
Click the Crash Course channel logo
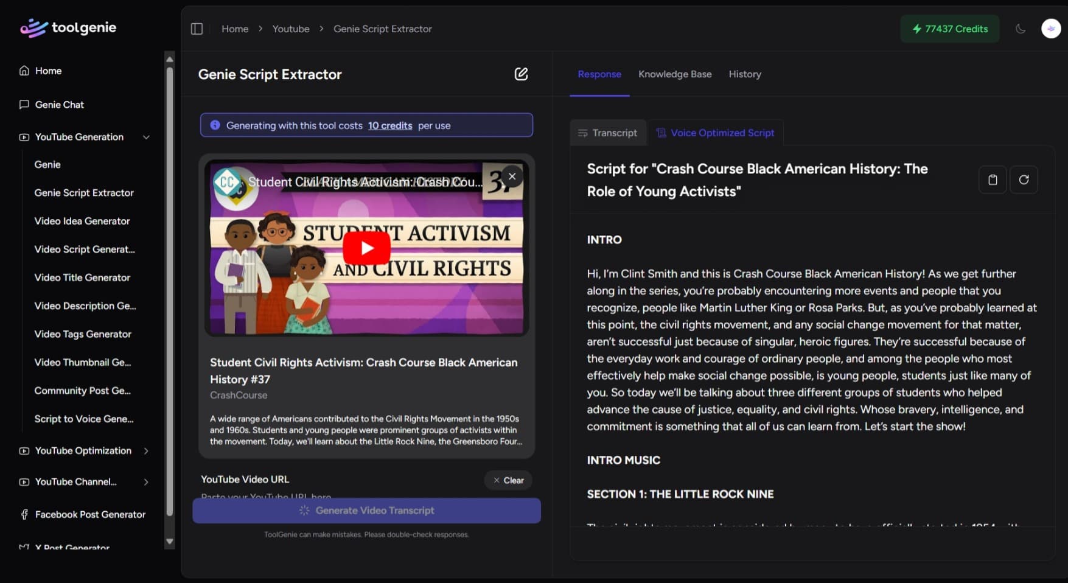228,182
